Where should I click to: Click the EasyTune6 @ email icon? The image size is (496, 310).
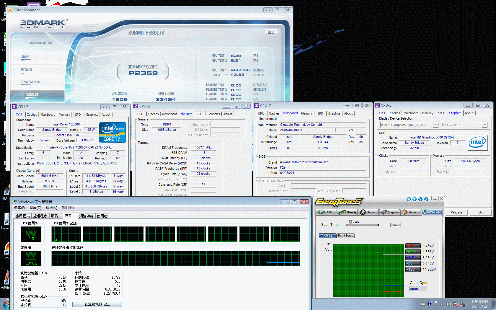click(x=414, y=199)
